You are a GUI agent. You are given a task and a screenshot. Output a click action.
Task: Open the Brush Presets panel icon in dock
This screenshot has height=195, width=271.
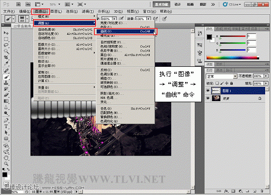tap(200, 45)
